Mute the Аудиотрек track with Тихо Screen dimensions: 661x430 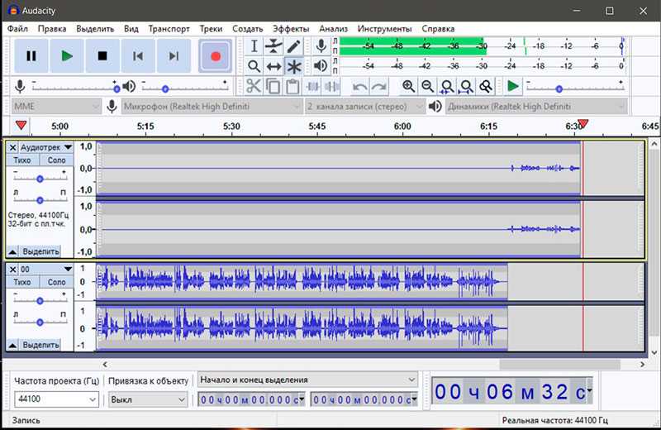pos(22,160)
